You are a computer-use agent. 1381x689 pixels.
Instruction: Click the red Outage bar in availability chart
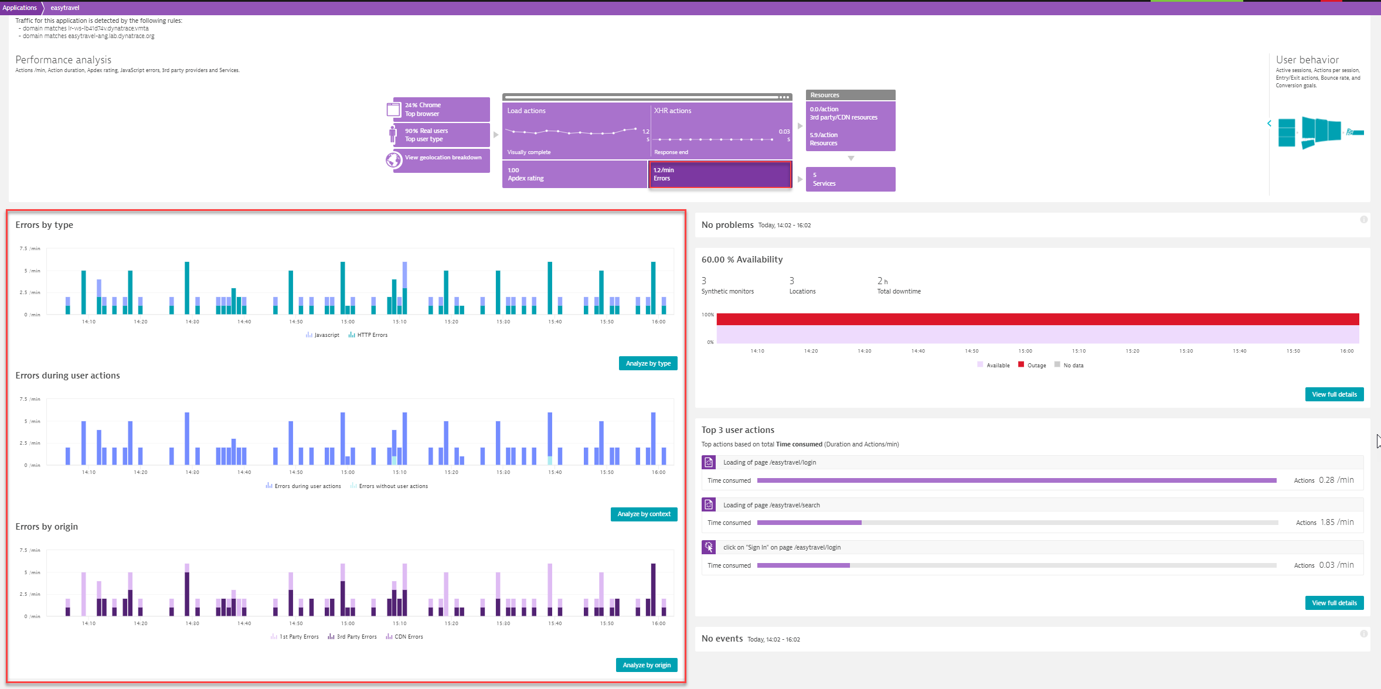[x=1038, y=319]
